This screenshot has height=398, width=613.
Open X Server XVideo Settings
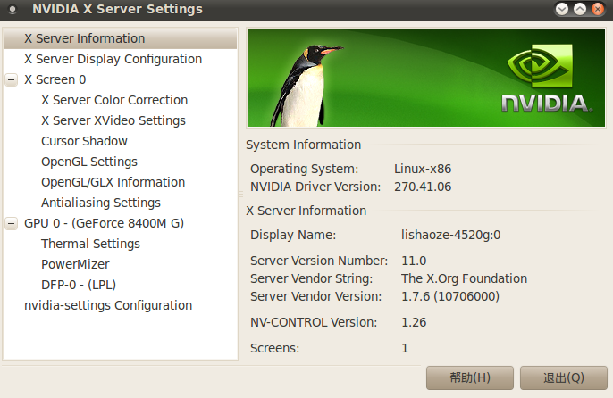(113, 120)
